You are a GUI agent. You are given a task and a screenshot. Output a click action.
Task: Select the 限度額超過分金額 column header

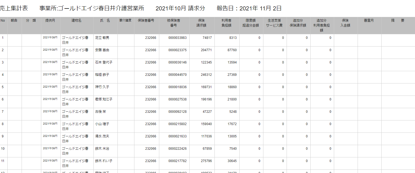251,23
